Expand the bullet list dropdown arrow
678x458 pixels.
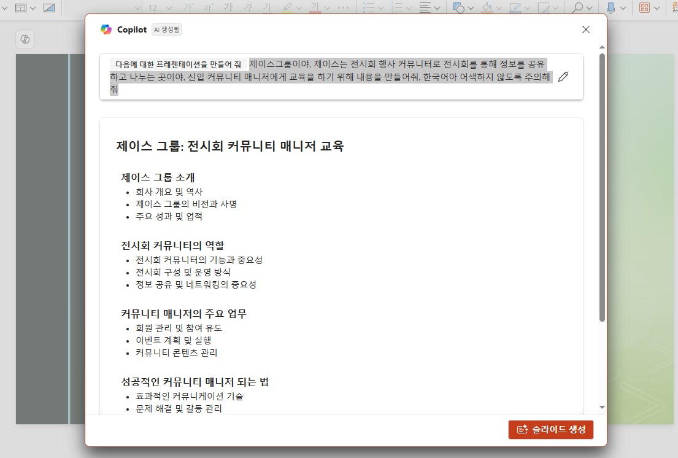[380, 8]
